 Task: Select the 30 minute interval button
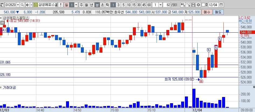click(139, 5)
